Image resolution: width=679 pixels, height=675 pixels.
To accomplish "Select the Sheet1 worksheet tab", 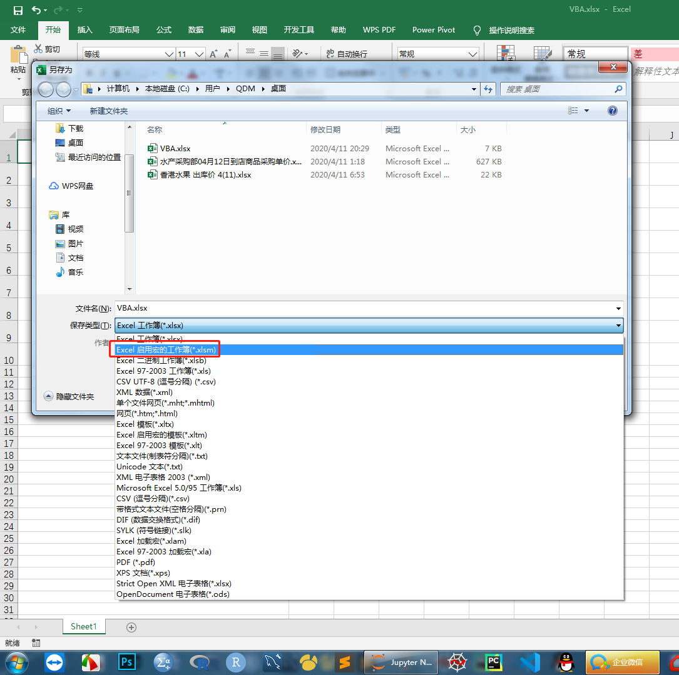I will click(x=84, y=627).
